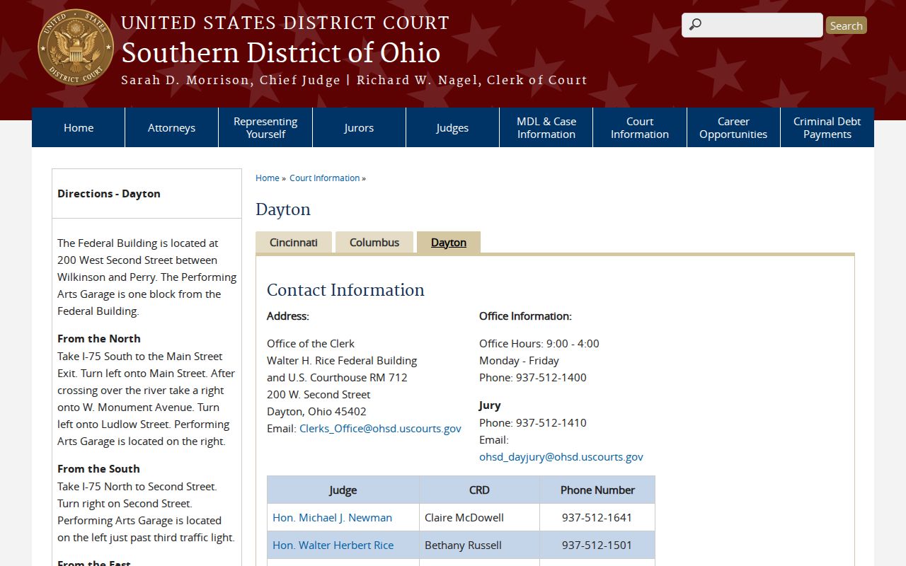Select the Bethany Russell table cell

(479, 545)
